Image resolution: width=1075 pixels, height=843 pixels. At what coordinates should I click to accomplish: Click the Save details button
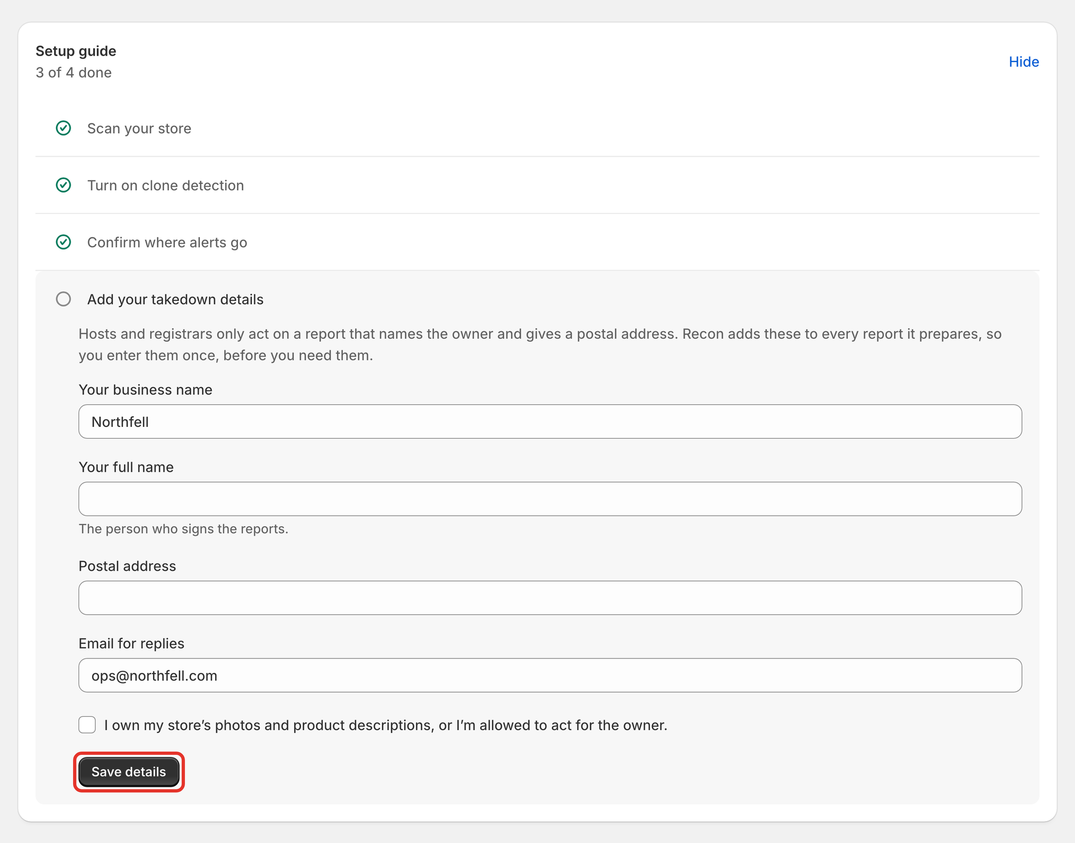[129, 772]
